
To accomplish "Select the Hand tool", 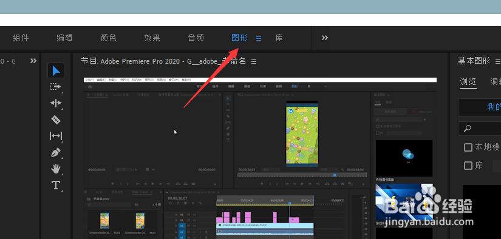I will pos(56,169).
